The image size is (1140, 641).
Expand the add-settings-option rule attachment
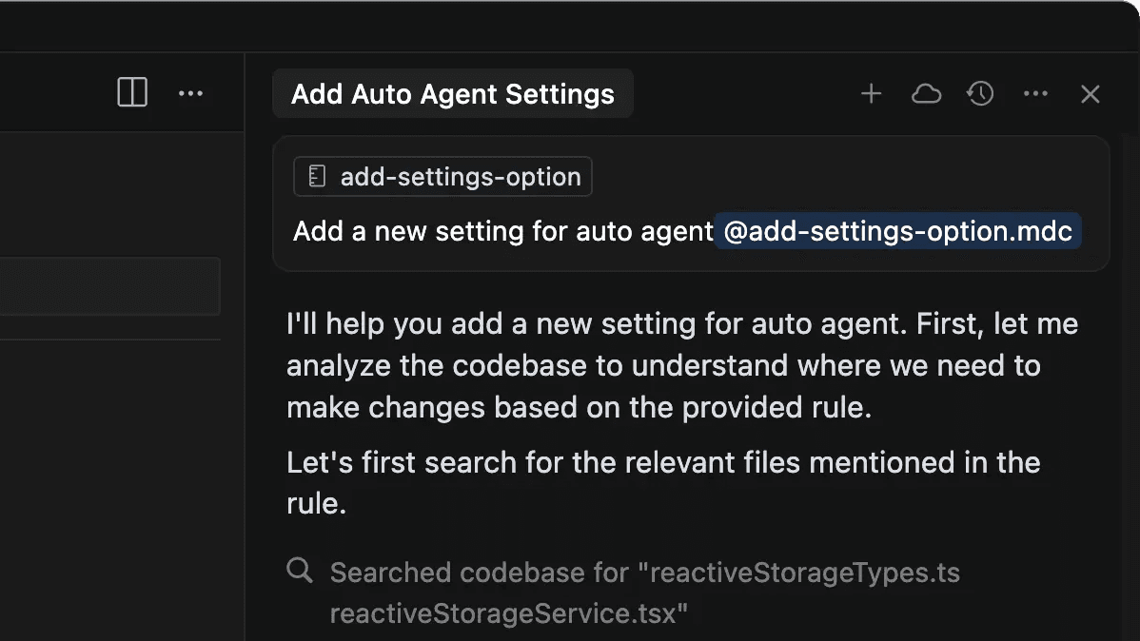(442, 176)
